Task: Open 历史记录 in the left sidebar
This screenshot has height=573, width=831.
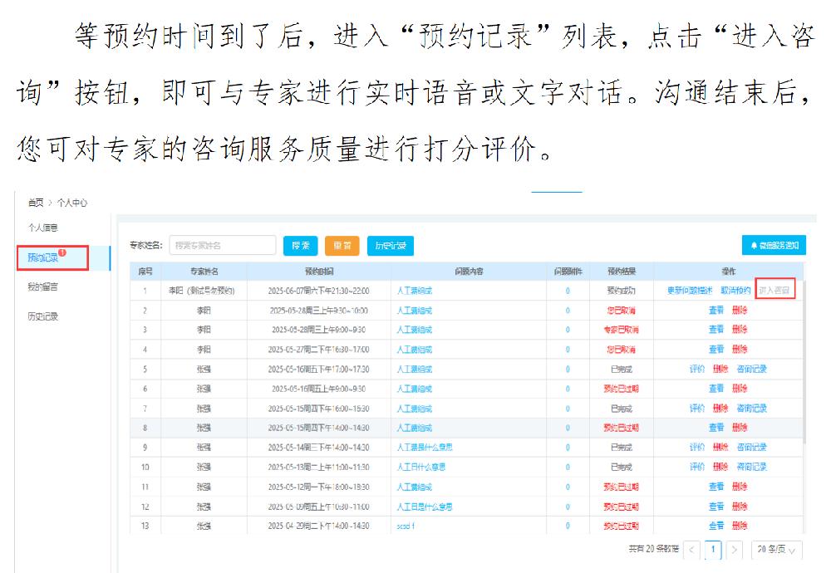Action: tap(44, 316)
